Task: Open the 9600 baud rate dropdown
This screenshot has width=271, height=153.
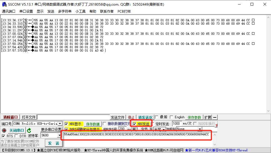Action: (x=60, y=135)
